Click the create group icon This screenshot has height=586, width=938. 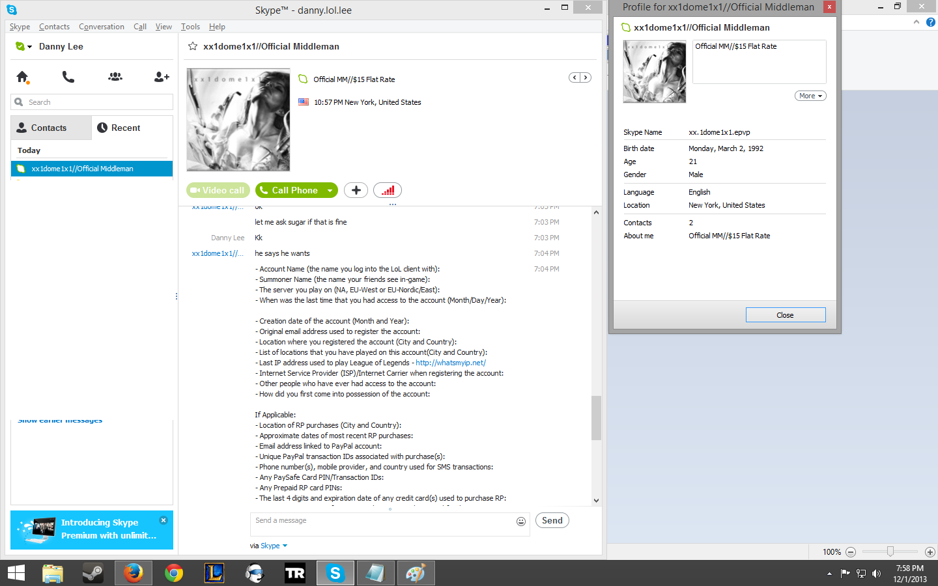[115, 77]
